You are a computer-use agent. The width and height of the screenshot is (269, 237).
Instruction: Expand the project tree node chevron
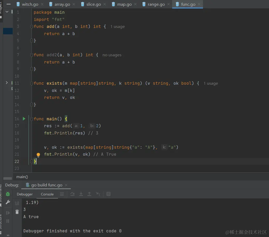pyautogui.click(x=7, y=83)
